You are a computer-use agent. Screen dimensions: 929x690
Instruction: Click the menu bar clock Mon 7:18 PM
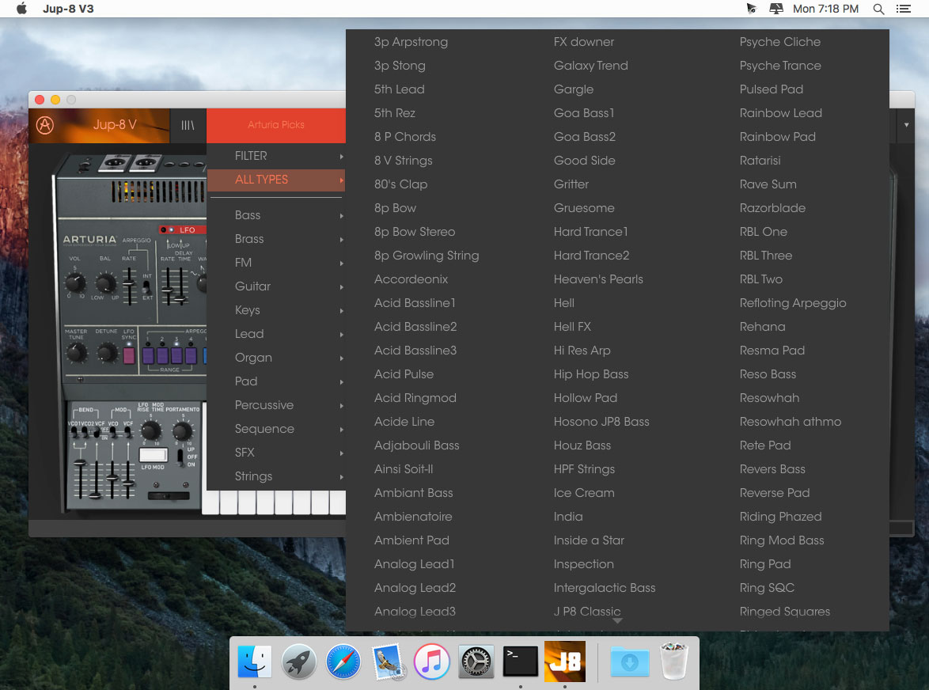[x=825, y=8]
